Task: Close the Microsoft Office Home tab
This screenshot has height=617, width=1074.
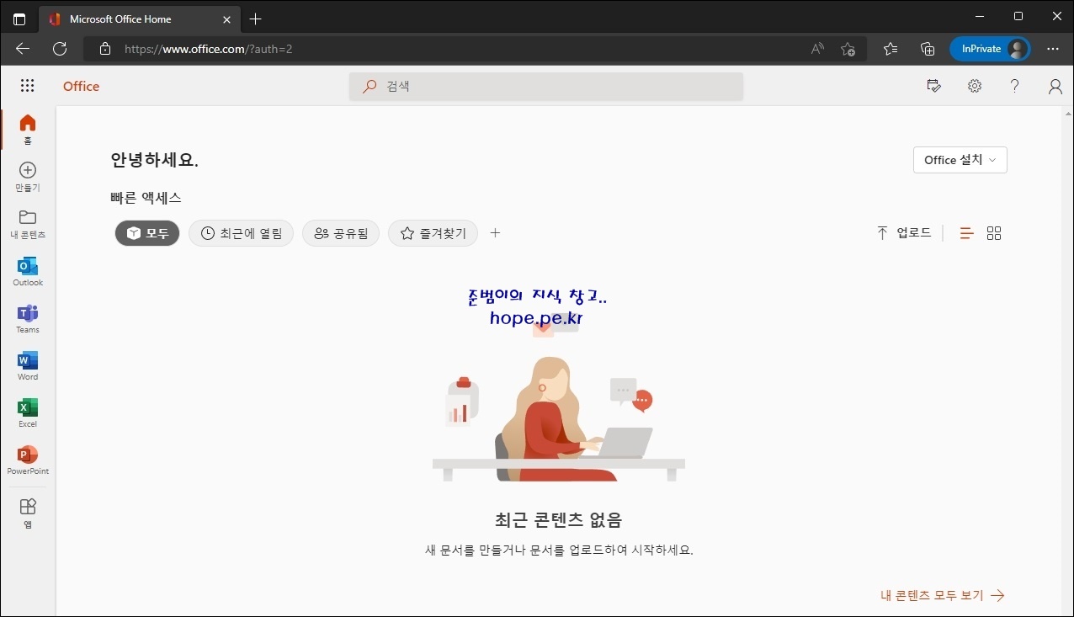Action: click(x=226, y=19)
